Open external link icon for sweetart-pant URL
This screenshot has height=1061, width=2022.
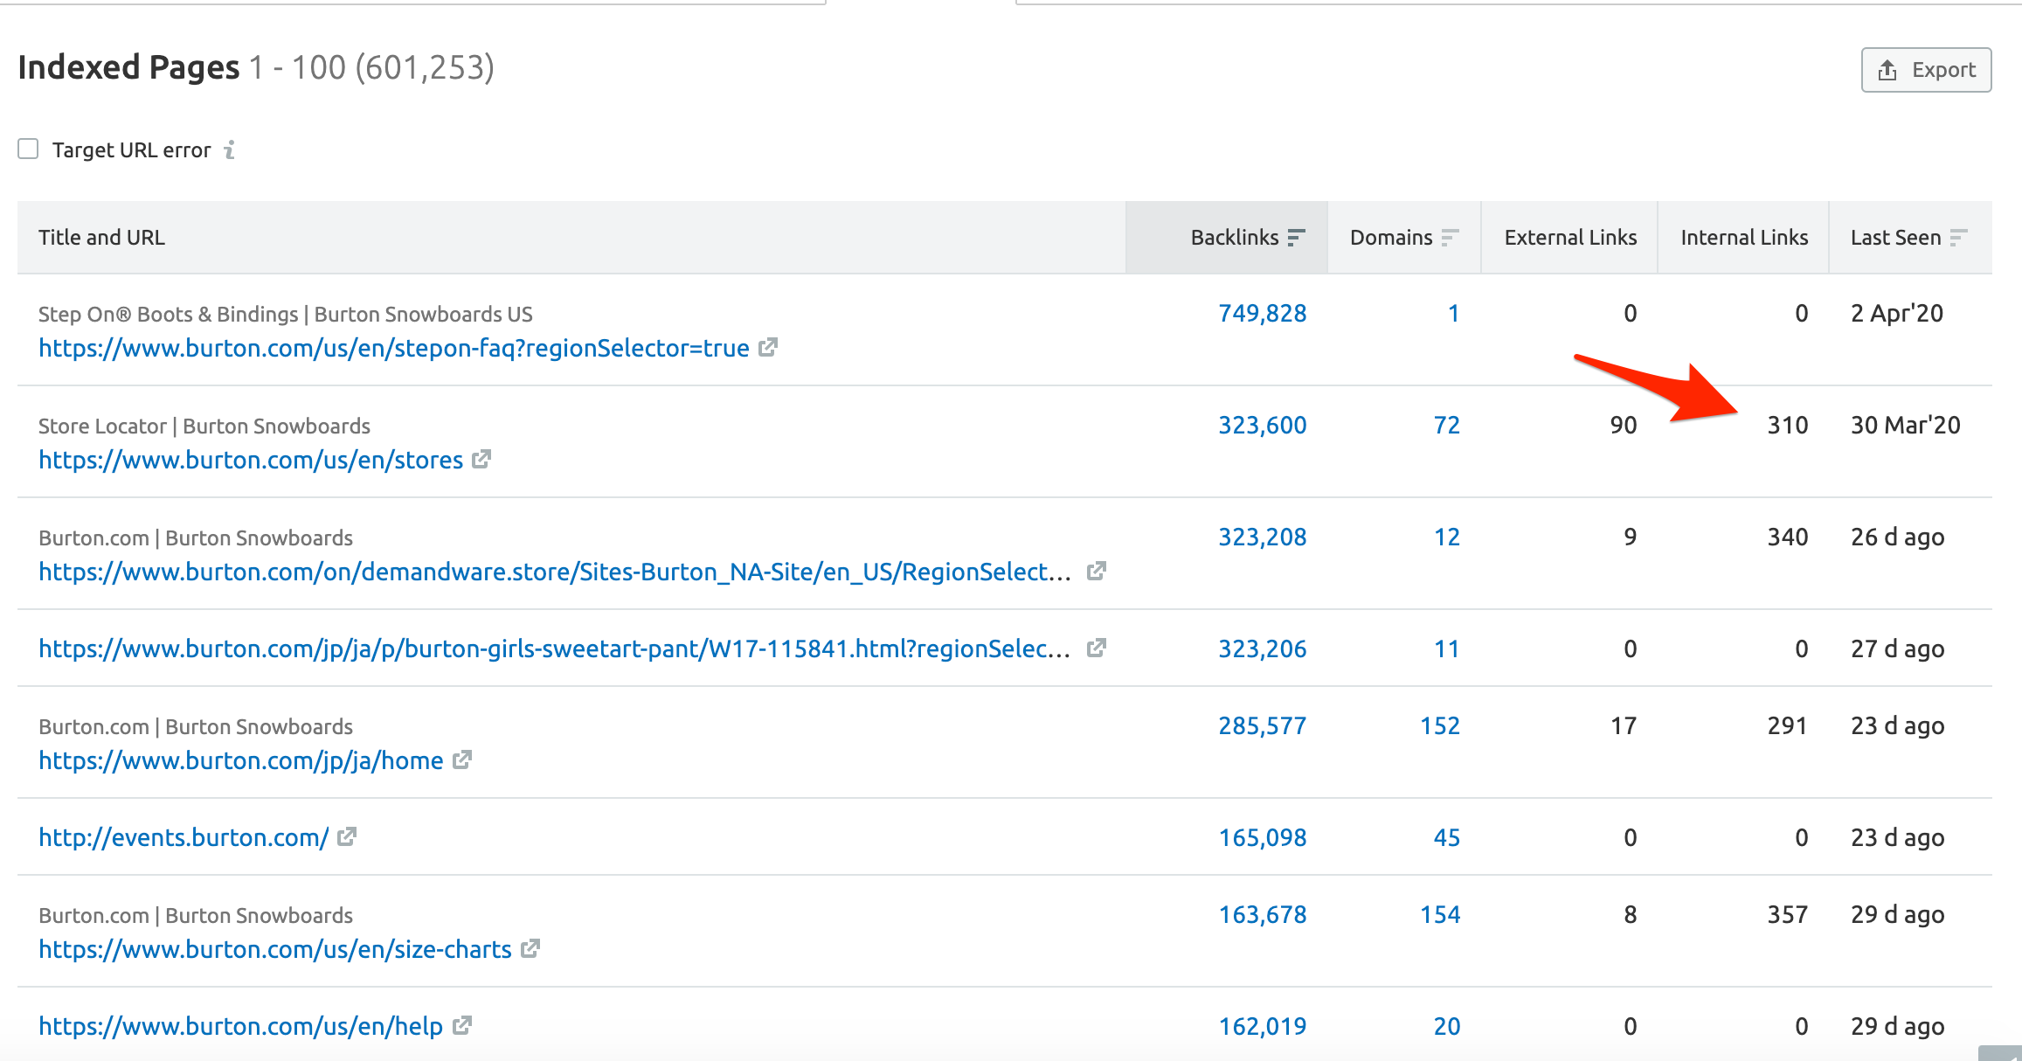(x=1097, y=648)
